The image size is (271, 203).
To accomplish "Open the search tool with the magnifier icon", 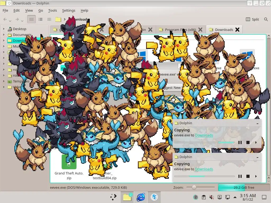I will [x=266, y=19].
